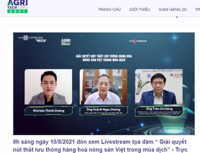Click the Ông Huỳnh Ngọc Dương name plate

pyautogui.click(x=104, y=111)
